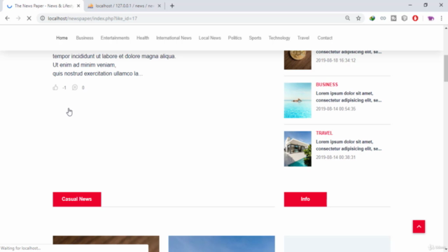The image size is (448, 252).
Task: Open the Politics menu item
Action: pos(234,38)
